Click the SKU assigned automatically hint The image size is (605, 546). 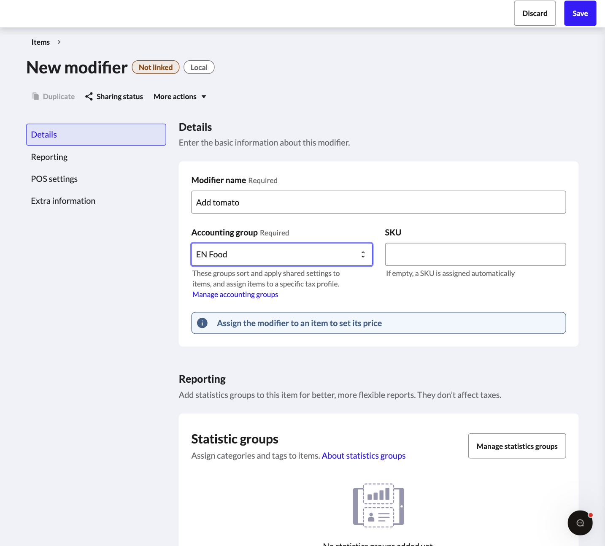pyautogui.click(x=451, y=273)
